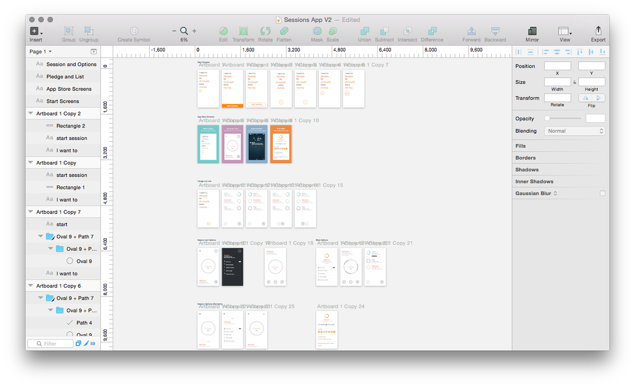Toggle the size proportions lock
The image size is (635, 387).
tap(575, 82)
